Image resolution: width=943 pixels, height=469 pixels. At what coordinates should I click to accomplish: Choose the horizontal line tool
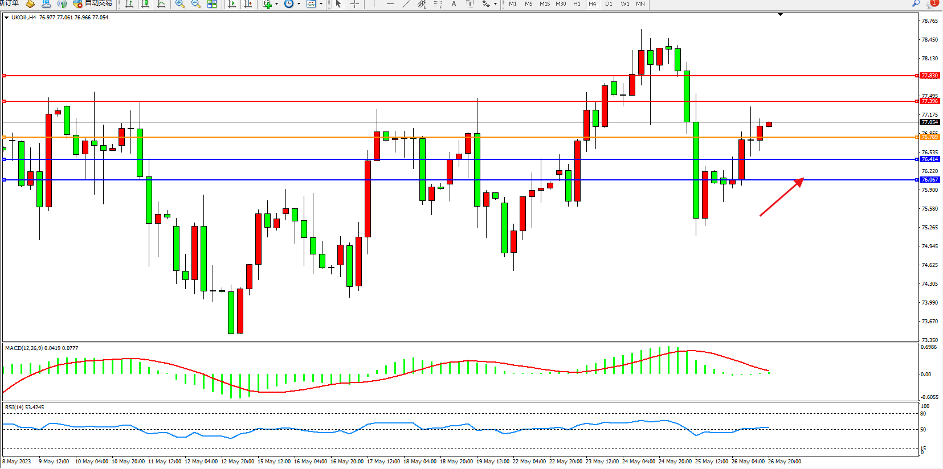click(390, 4)
